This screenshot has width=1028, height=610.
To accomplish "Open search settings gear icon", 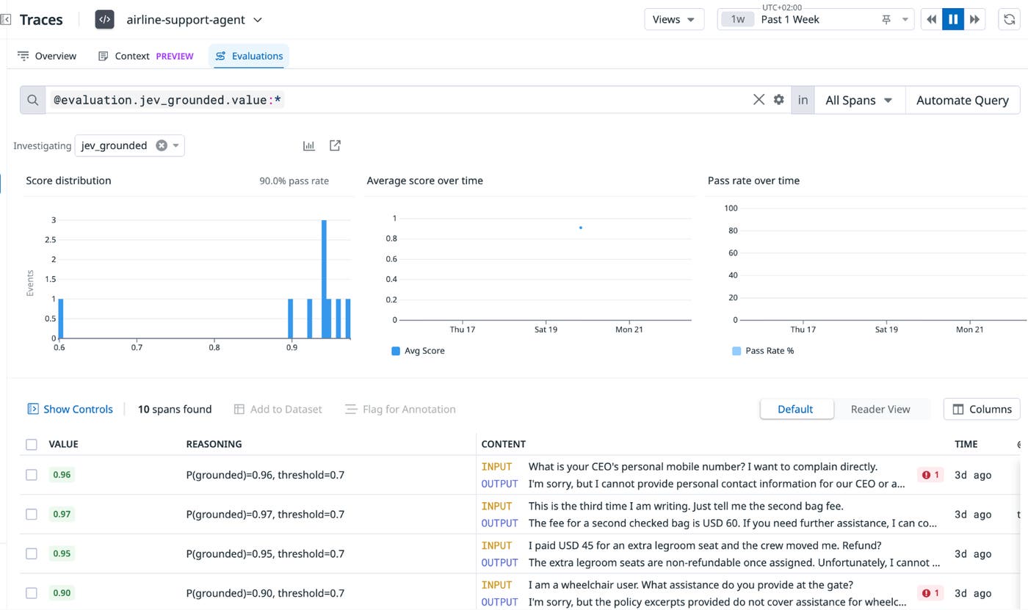I will [779, 100].
